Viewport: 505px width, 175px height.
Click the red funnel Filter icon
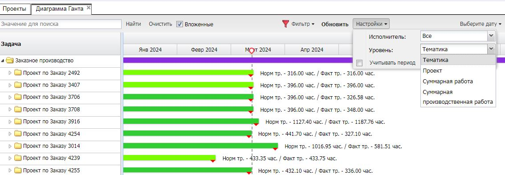coord(285,24)
